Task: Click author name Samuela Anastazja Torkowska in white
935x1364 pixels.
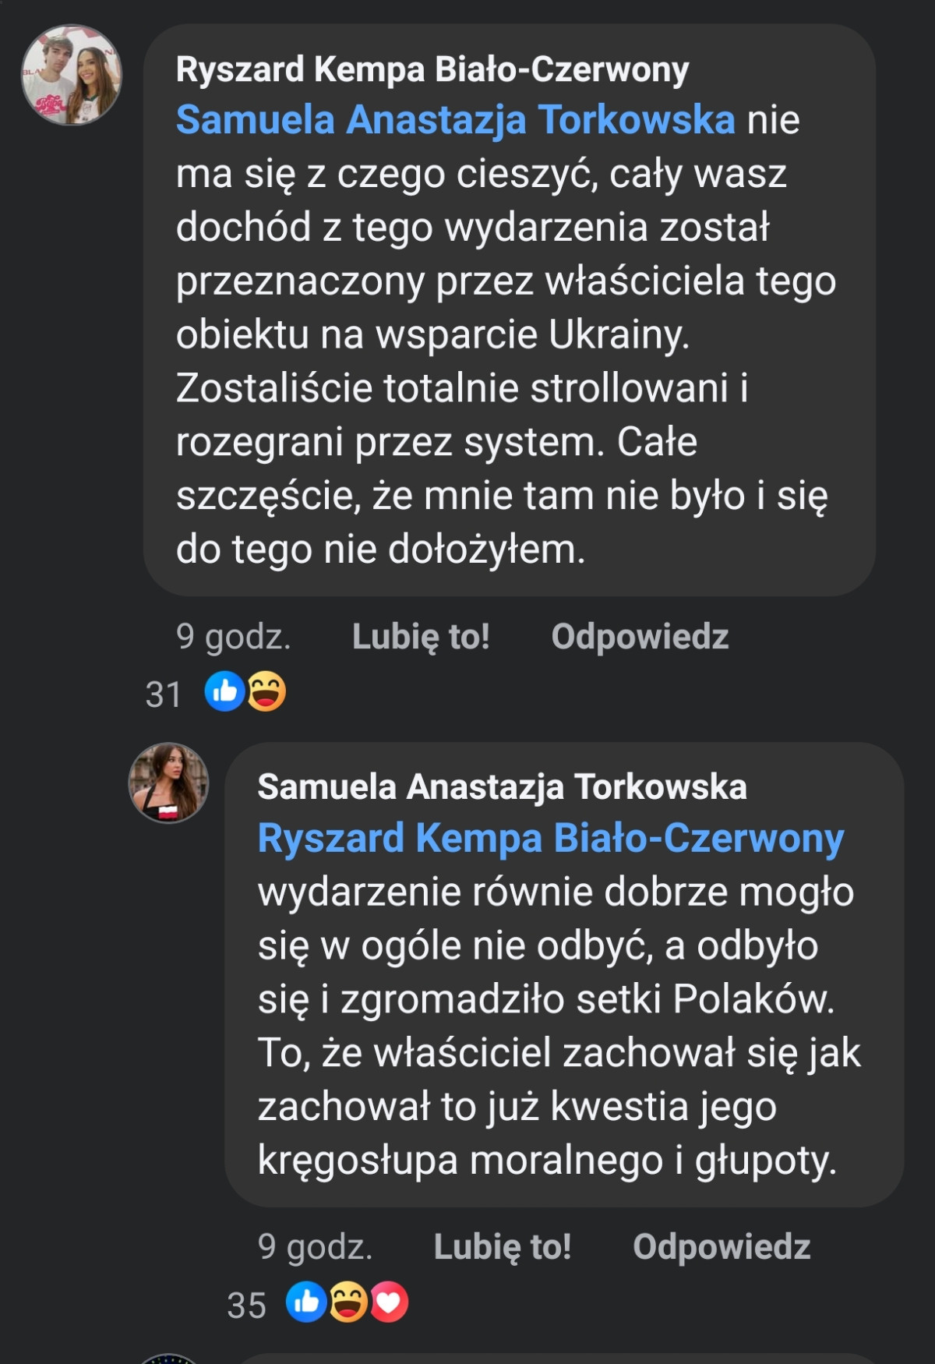Action: [x=502, y=786]
